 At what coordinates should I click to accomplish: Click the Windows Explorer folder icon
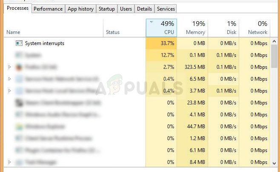click(x=19, y=127)
